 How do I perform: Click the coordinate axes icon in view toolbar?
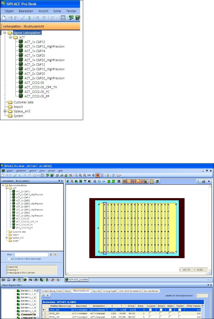(x=137, y=181)
